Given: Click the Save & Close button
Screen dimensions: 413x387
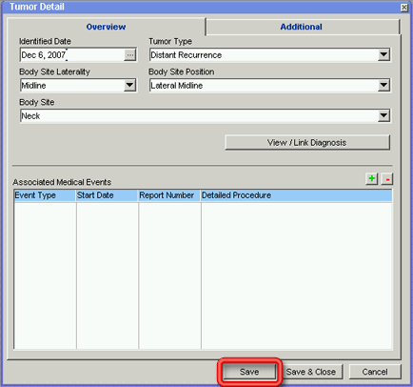Looking at the screenshot, I should tap(311, 372).
